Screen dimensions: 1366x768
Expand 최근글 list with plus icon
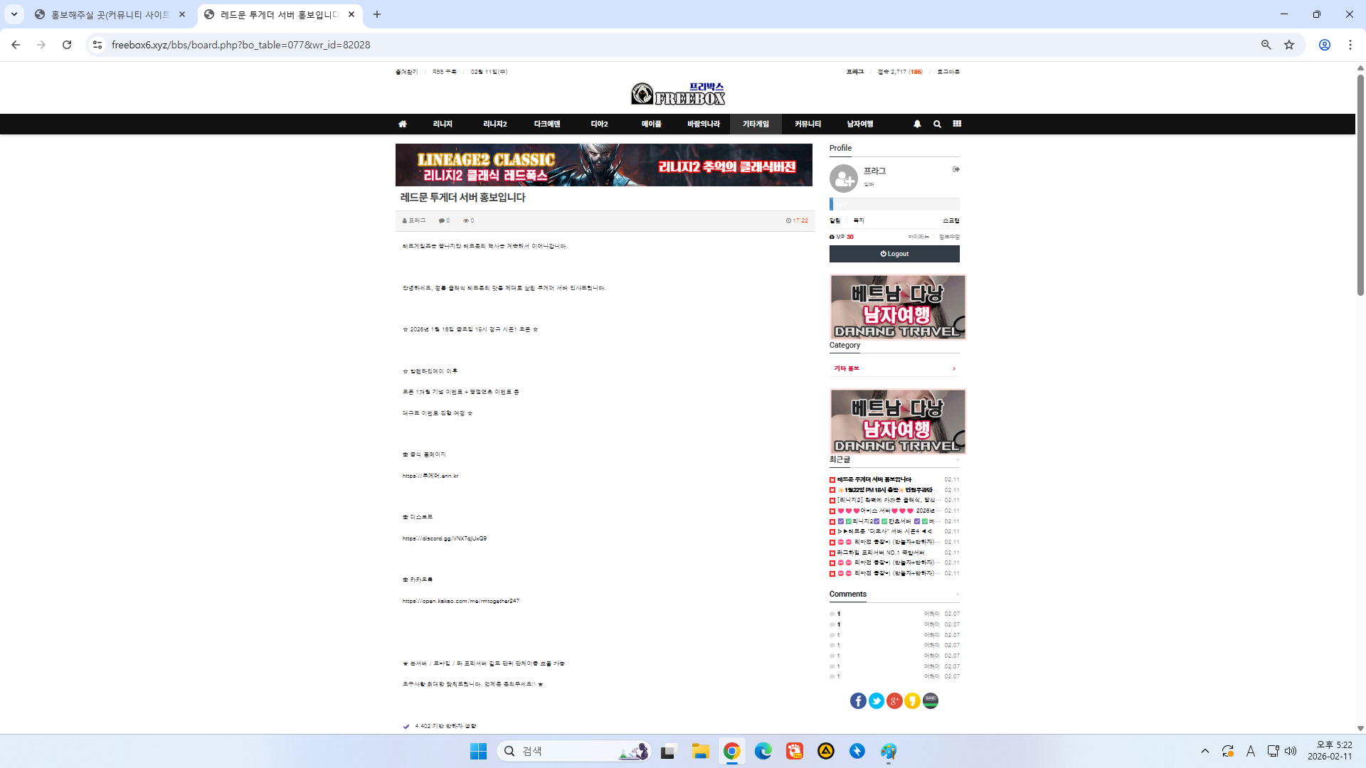coord(958,460)
